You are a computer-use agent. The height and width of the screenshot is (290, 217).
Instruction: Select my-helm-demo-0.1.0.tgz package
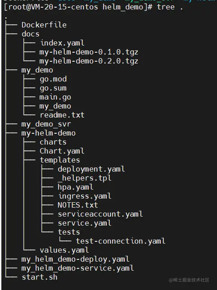click(x=89, y=52)
